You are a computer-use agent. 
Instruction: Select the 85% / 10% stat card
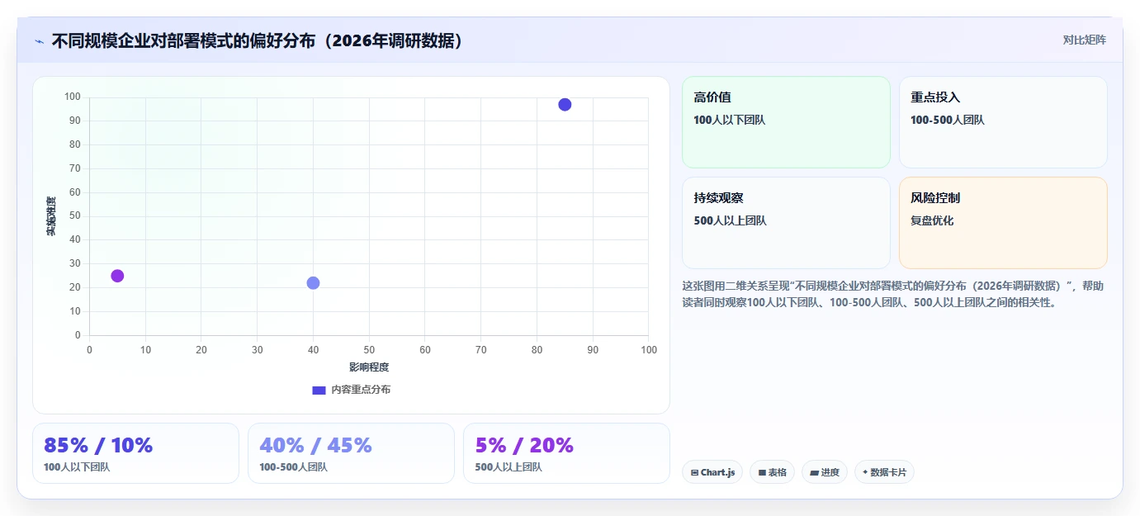pos(135,453)
